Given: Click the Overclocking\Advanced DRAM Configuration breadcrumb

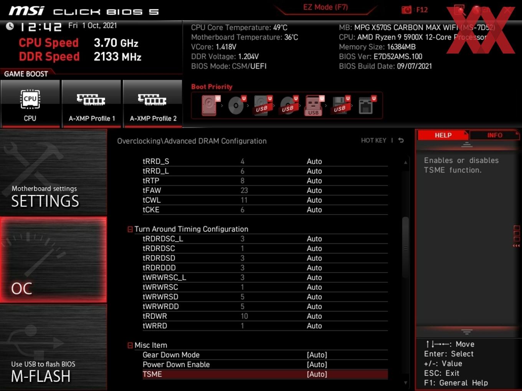Looking at the screenshot, I should click(x=192, y=141).
